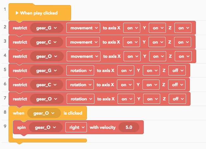Image resolution: width=206 pixels, height=149 pixels.
Task: Select the When play clicked block
Action: 40,12
